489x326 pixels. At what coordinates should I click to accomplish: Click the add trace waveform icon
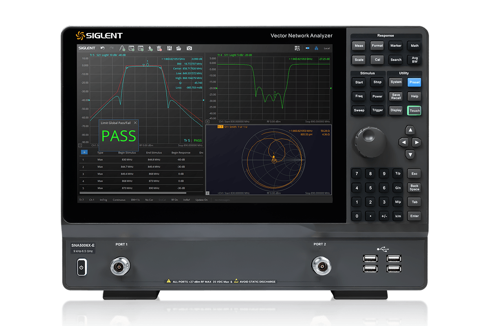122,48
